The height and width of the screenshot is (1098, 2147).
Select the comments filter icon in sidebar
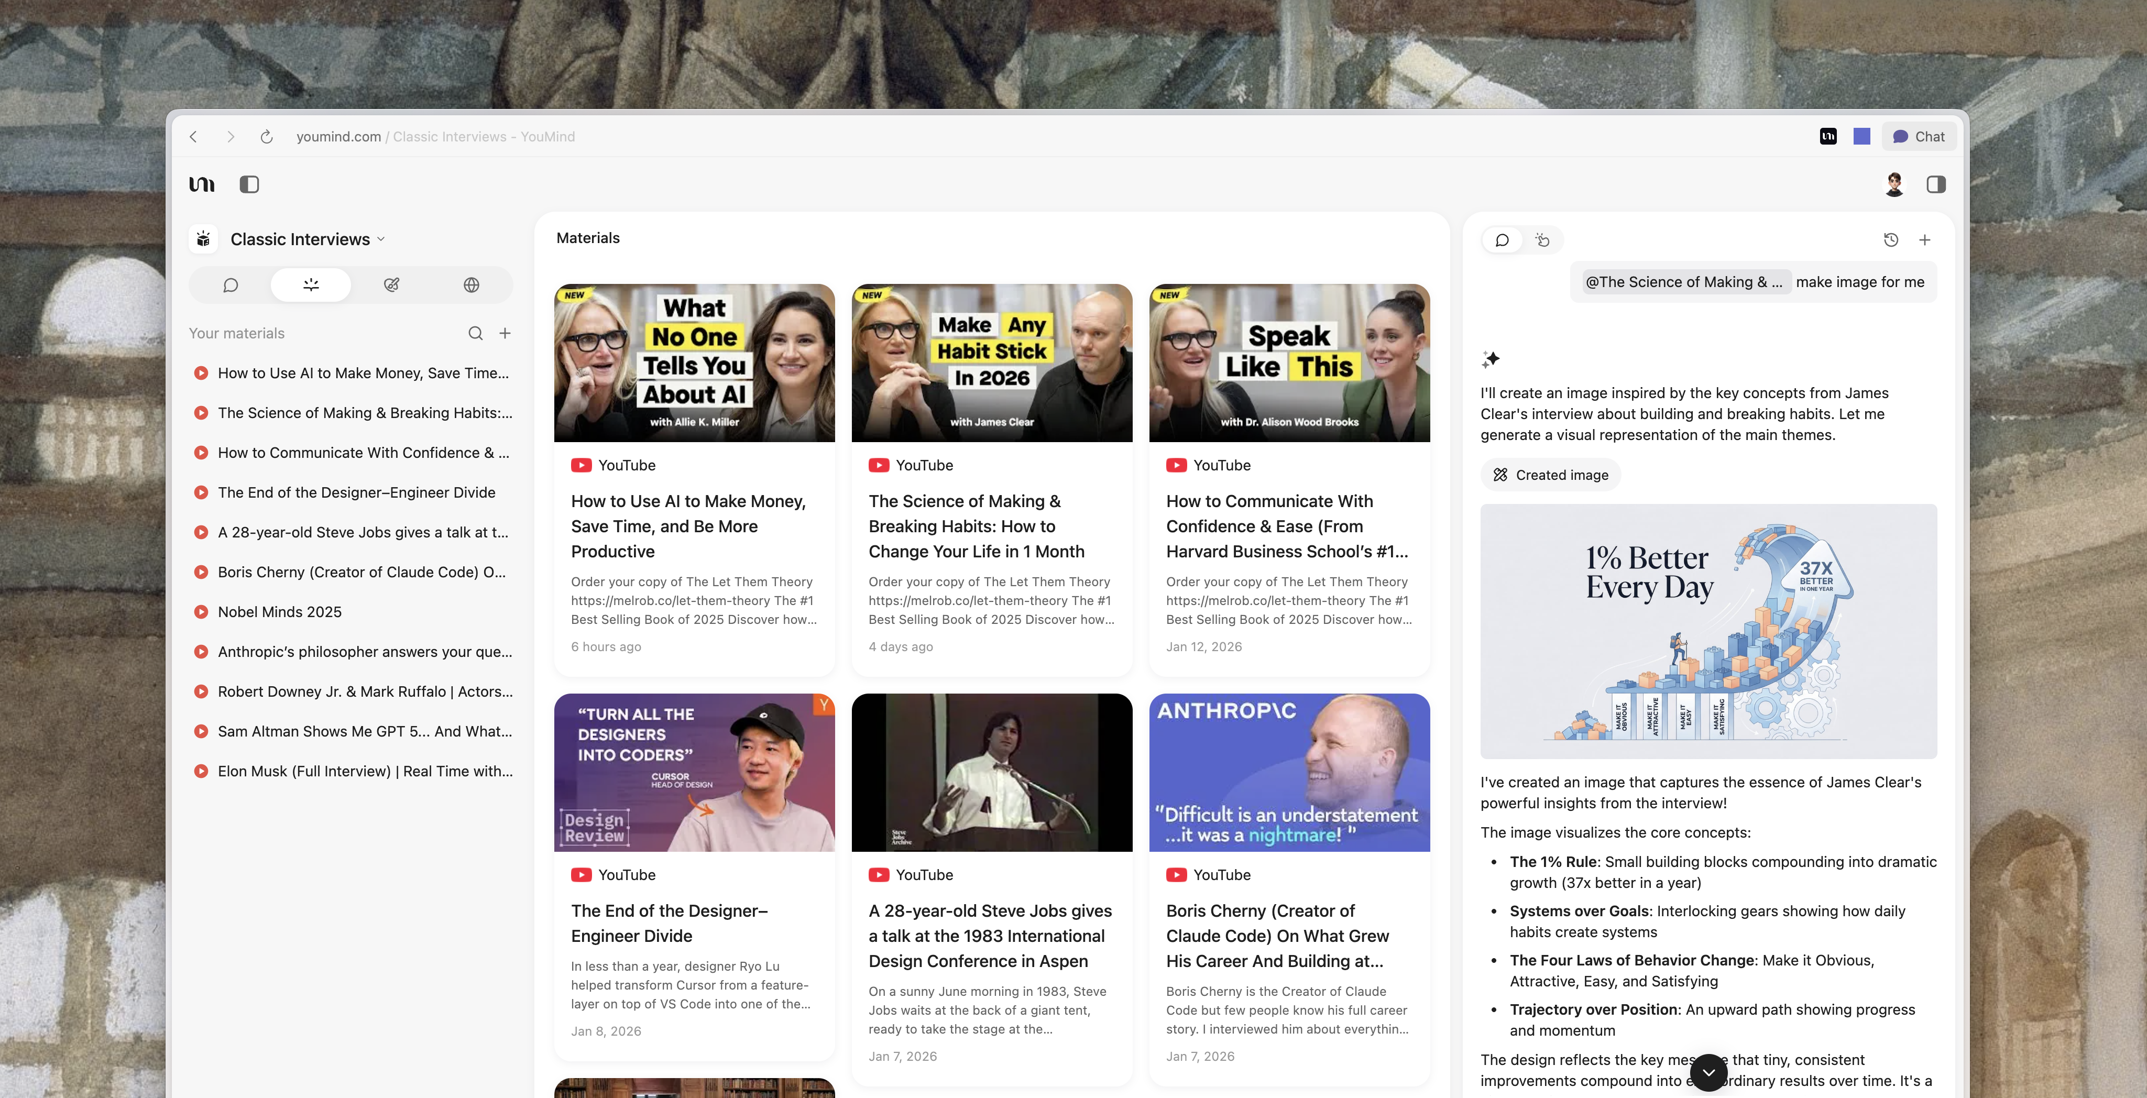(230, 284)
